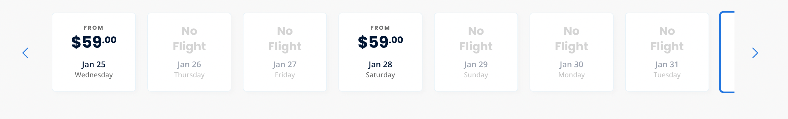Click the Saturday day label

380,75
